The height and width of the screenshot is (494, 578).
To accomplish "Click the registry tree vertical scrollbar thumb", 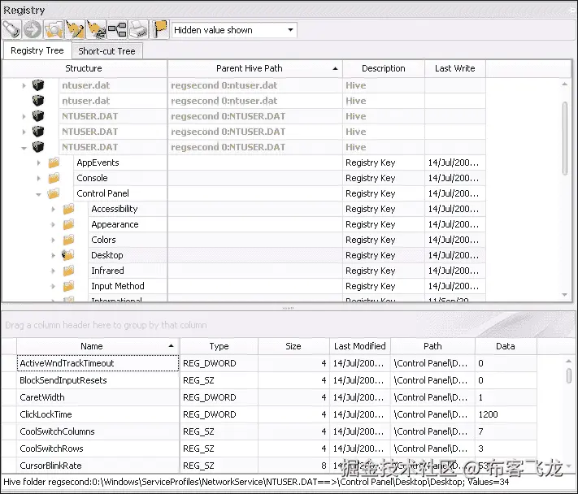I will pos(565,138).
